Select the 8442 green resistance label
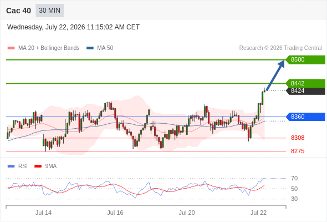Screen dimensions: 327x222 pyautogui.click(x=305, y=83)
